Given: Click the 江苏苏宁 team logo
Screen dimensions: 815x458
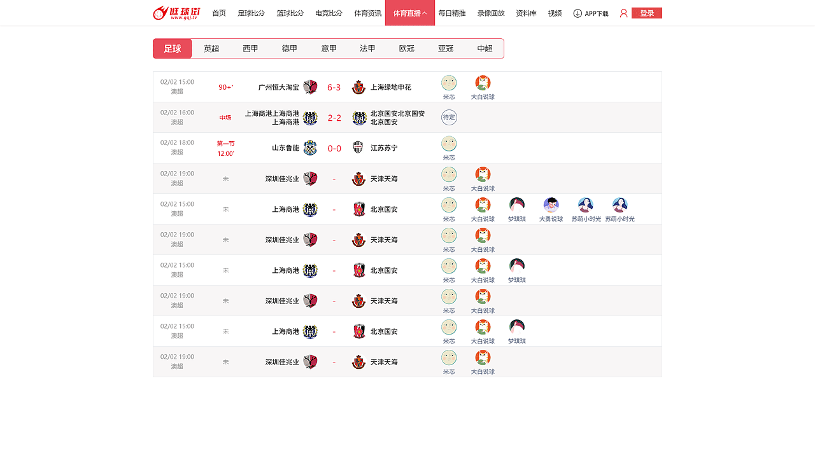Looking at the screenshot, I should click(x=358, y=148).
